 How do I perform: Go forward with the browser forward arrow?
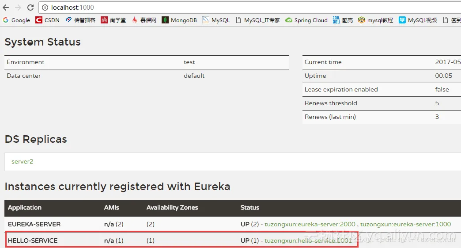pyautogui.click(x=18, y=8)
